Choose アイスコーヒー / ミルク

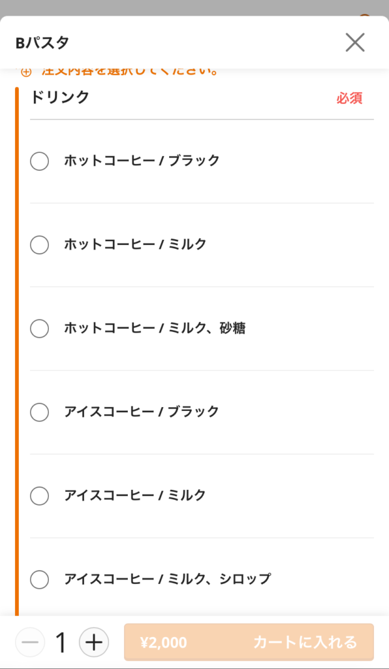pyautogui.click(x=39, y=496)
